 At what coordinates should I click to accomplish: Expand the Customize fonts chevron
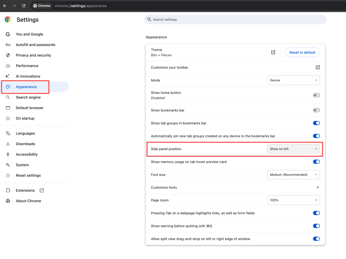317,187
